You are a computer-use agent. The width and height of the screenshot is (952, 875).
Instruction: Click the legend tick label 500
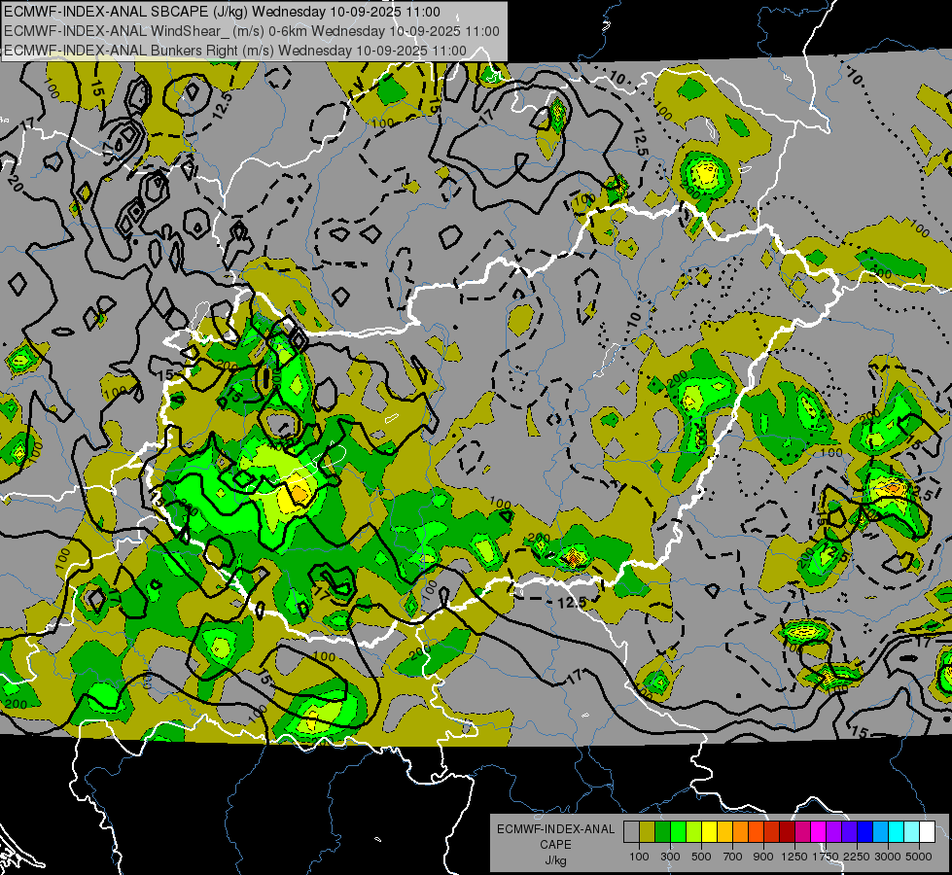[x=701, y=857]
